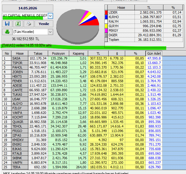Select the ADESE stock cell
Viewport: 186px width, 174px height.
coord(20,85)
